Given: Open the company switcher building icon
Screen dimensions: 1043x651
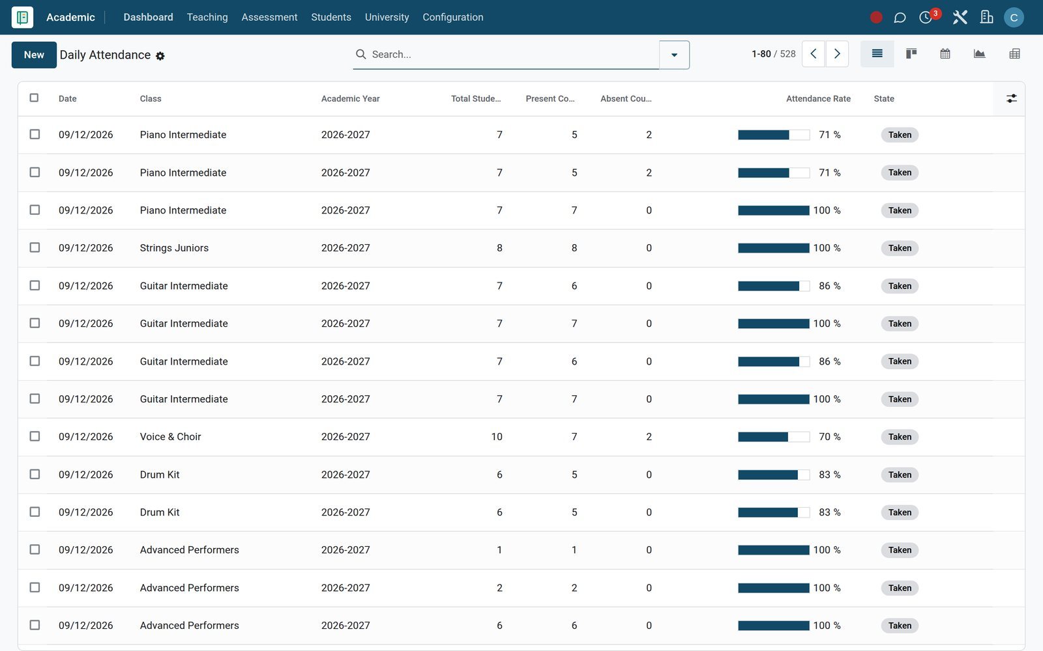Looking at the screenshot, I should pos(986,18).
